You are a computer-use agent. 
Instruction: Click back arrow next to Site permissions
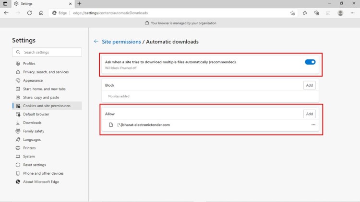pyautogui.click(x=96, y=42)
